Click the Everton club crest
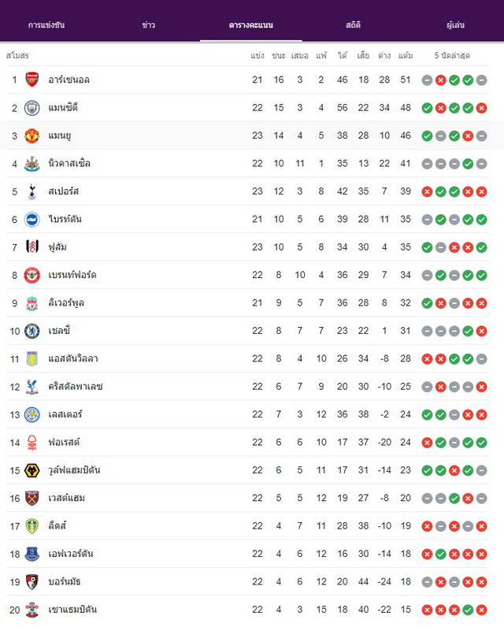 click(32, 554)
